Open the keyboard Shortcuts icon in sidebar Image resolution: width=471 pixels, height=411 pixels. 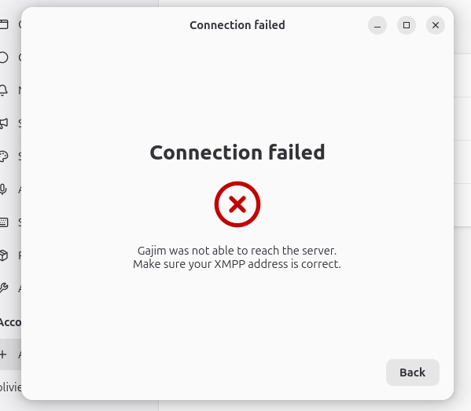click(4, 222)
